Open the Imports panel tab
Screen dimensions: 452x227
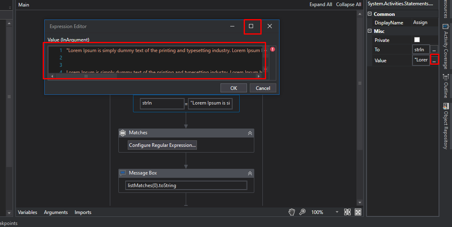(x=83, y=212)
